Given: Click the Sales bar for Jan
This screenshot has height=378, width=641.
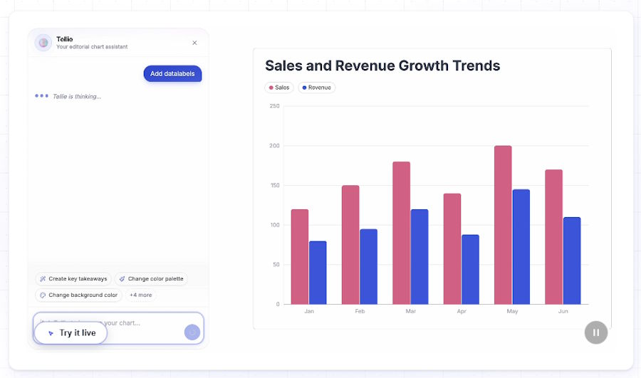Looking at the screenshot, I should click(300, 257).
